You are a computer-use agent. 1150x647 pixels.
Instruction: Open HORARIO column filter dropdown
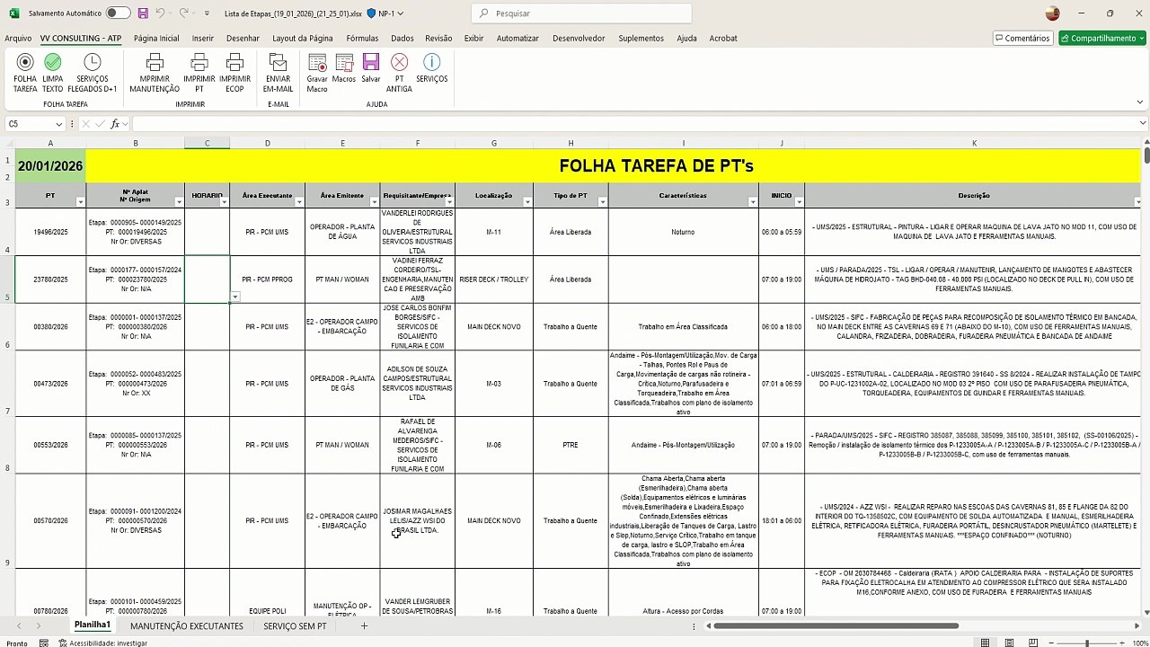coord(224,202)
